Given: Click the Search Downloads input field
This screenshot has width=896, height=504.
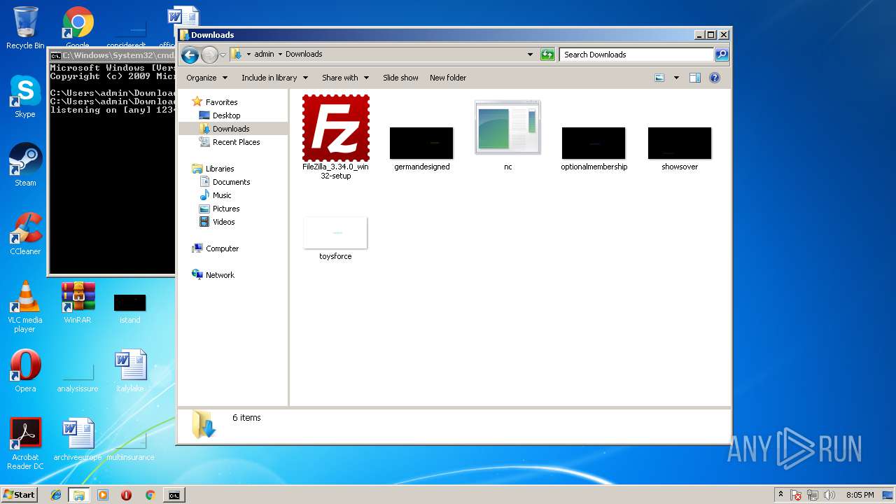Looking at the screenshot, I should coord(636,55).
